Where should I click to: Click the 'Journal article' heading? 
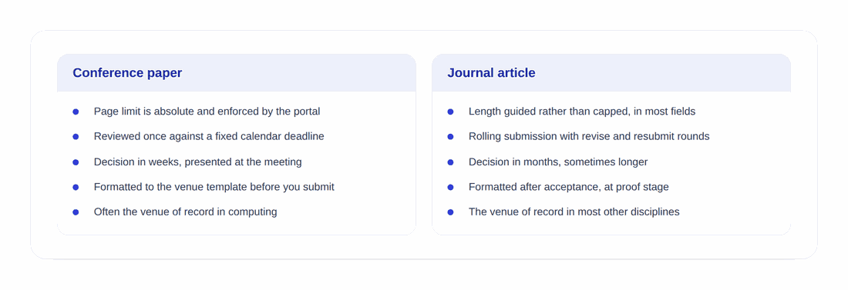(x=491, y=73)
